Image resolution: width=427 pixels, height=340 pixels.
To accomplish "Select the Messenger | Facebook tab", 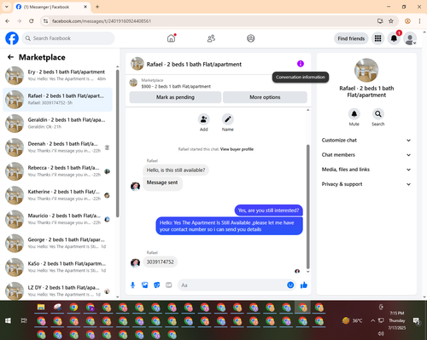I will tap(52, 7).
